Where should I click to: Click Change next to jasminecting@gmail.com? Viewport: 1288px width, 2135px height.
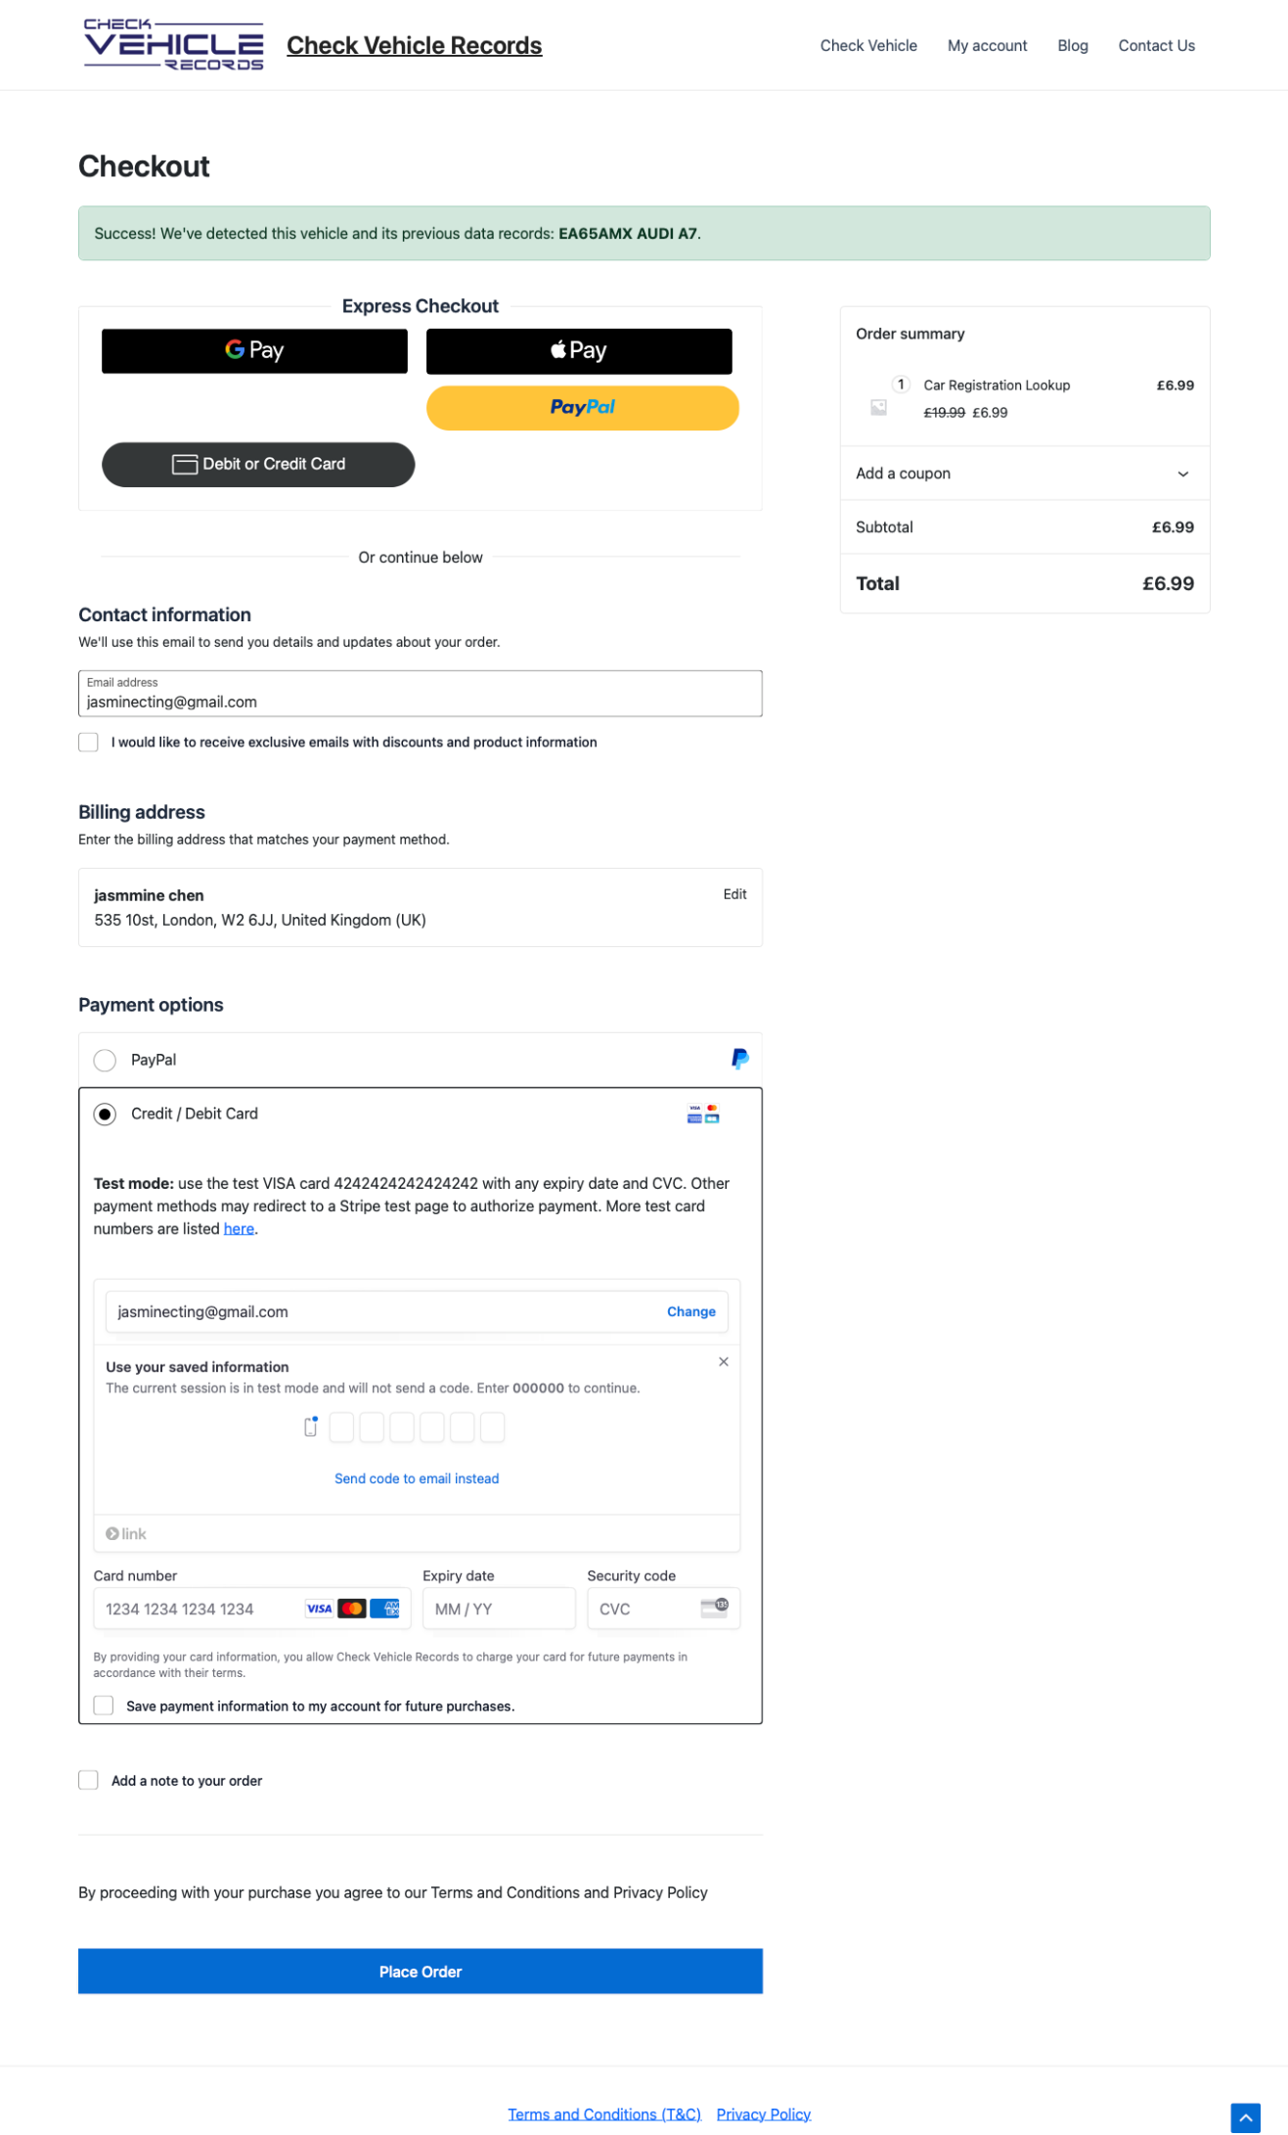(691, 1311)
